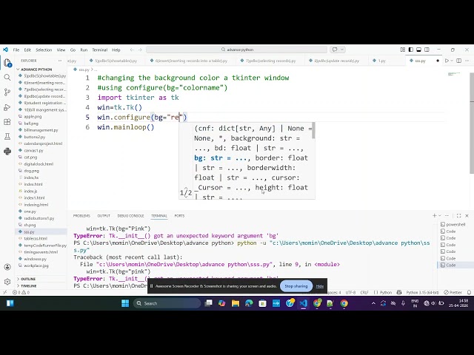
Task: Open the Extensions view
Action: pyautogui.click(x=7, y=122)
